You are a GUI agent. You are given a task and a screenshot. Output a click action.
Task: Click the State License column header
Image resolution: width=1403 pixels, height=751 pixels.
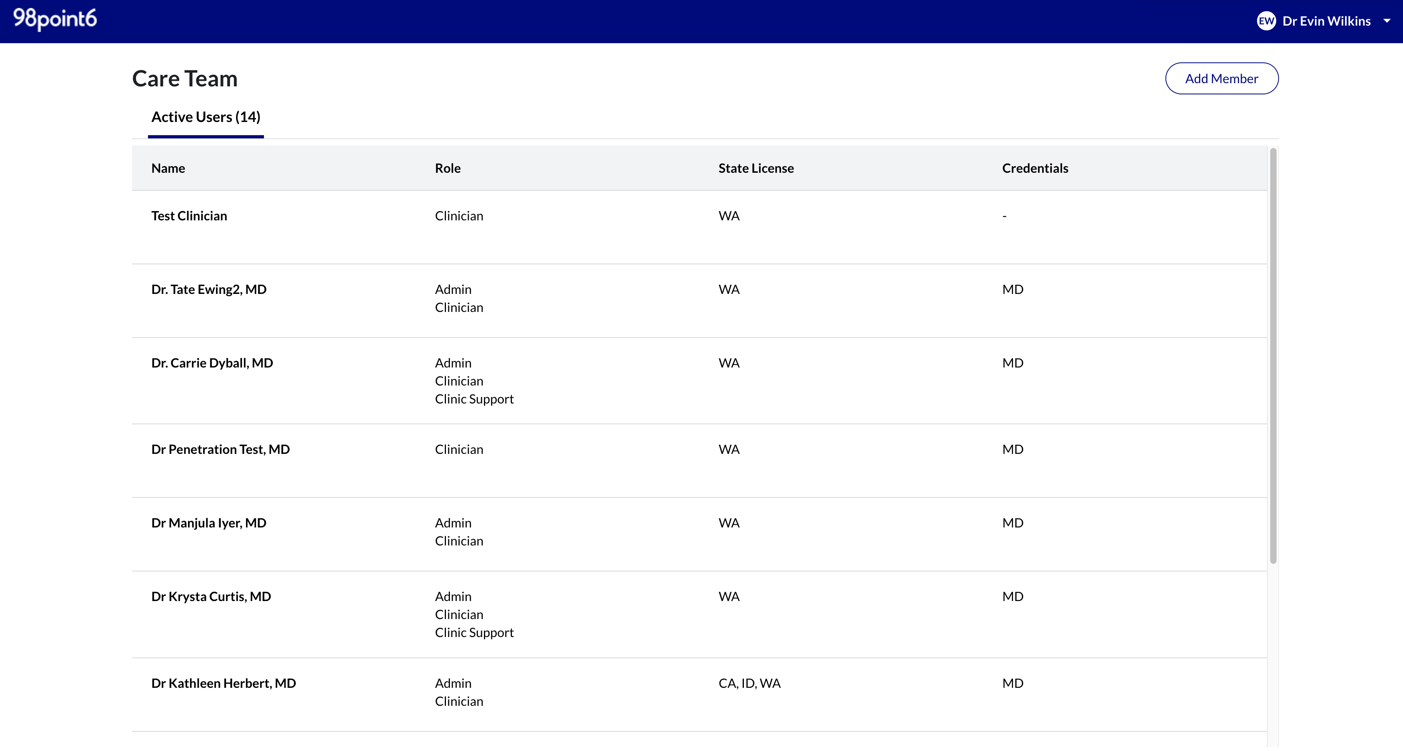coord(756,168)
